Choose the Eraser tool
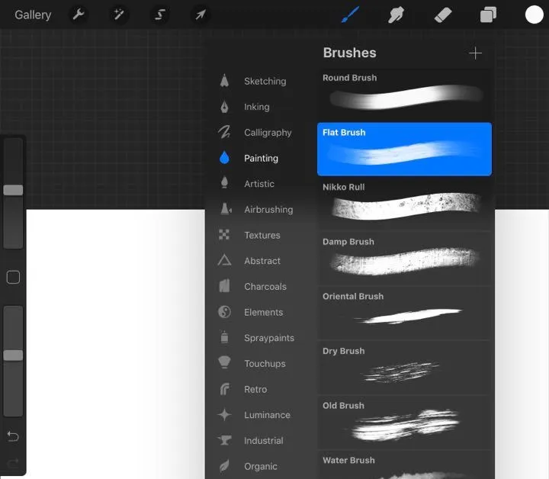The width and height of the screenshot is (549, 479). pyautogui.click(x=442, y=15)
